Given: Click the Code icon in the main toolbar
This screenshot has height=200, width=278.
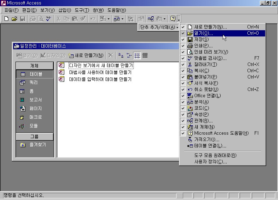Looking at the screenshot, I should (131, 19).
